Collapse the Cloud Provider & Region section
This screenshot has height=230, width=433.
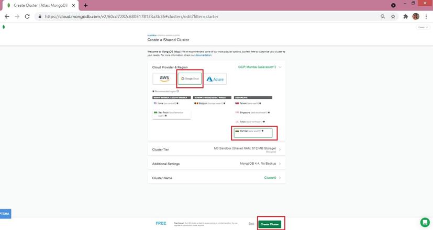click(280, 67)
